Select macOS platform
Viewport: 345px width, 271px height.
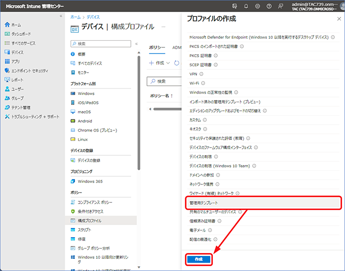click(80, 112)
